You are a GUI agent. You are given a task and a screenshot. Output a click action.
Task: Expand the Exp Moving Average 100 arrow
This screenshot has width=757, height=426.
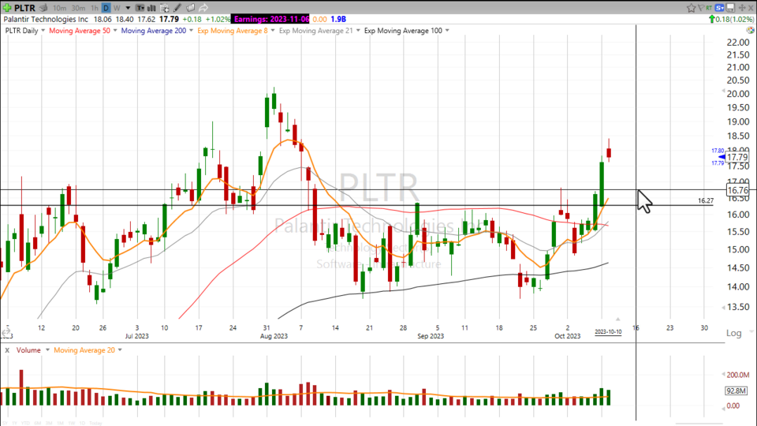447,31
